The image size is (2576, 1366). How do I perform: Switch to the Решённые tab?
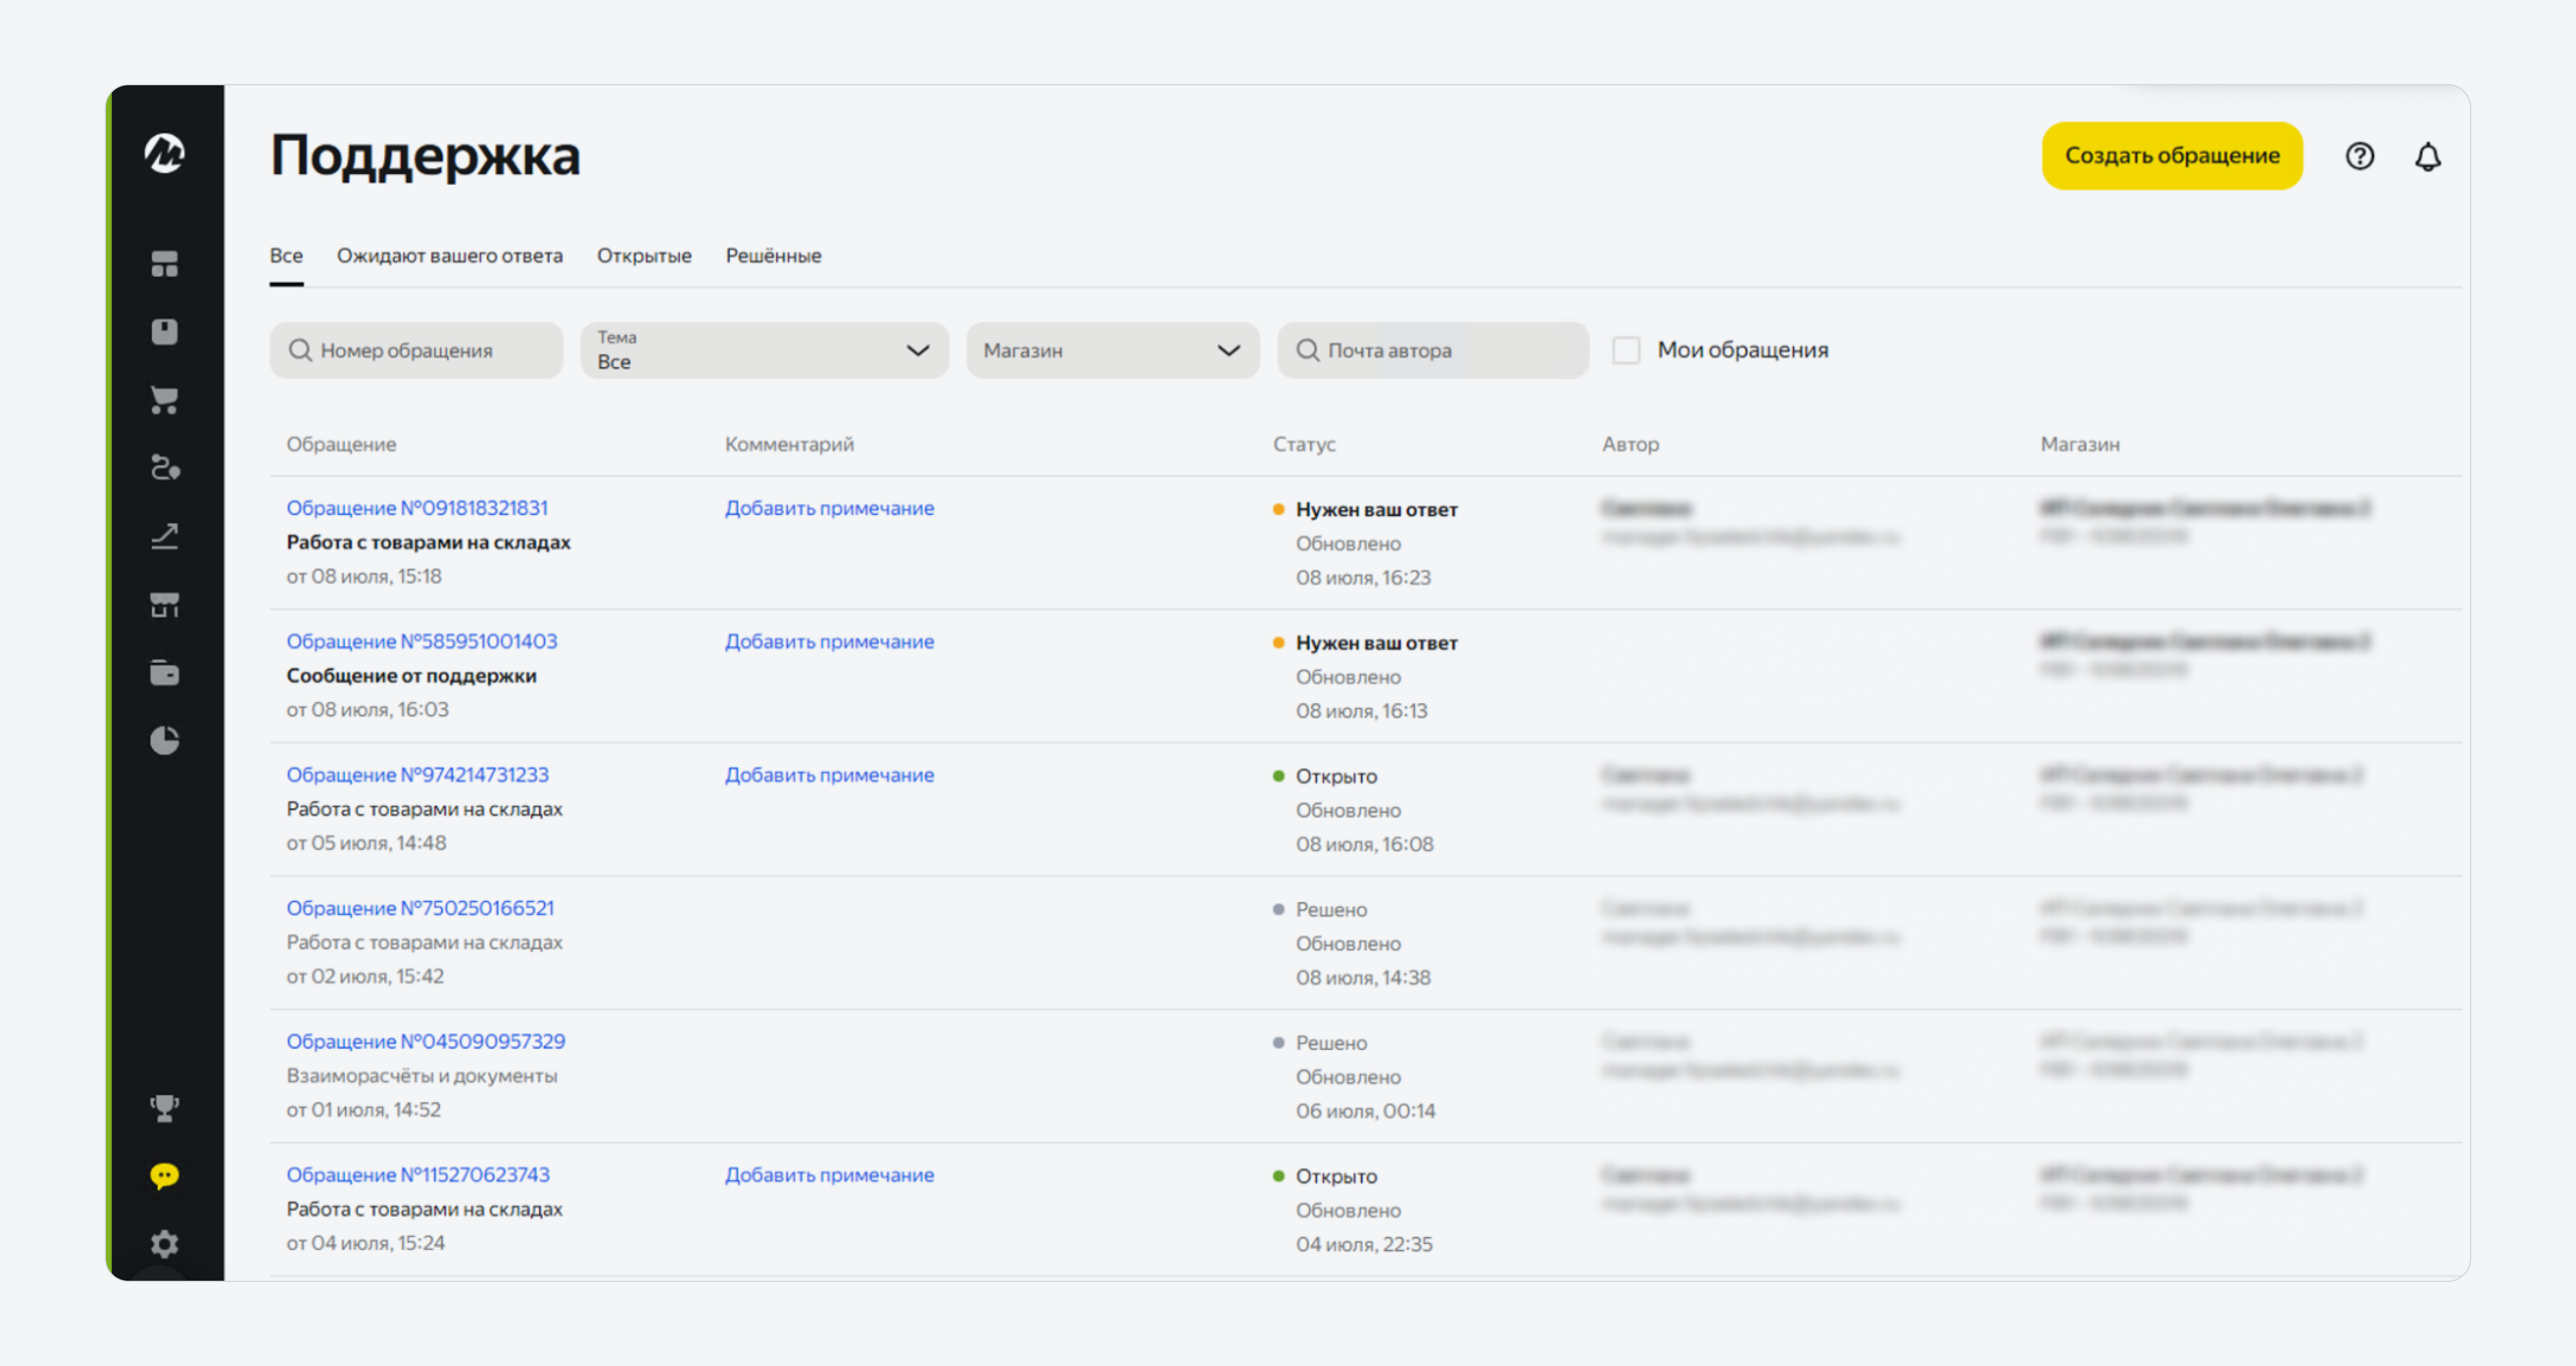tap(773, 256)
